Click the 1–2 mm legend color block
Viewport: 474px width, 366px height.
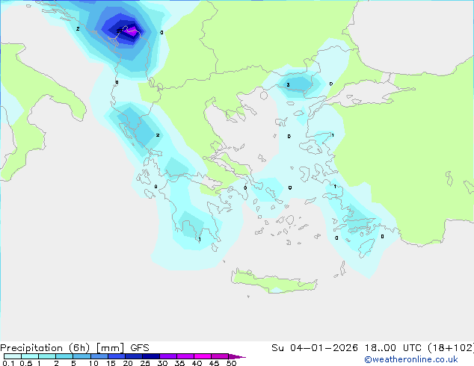[x=47, y=356]
